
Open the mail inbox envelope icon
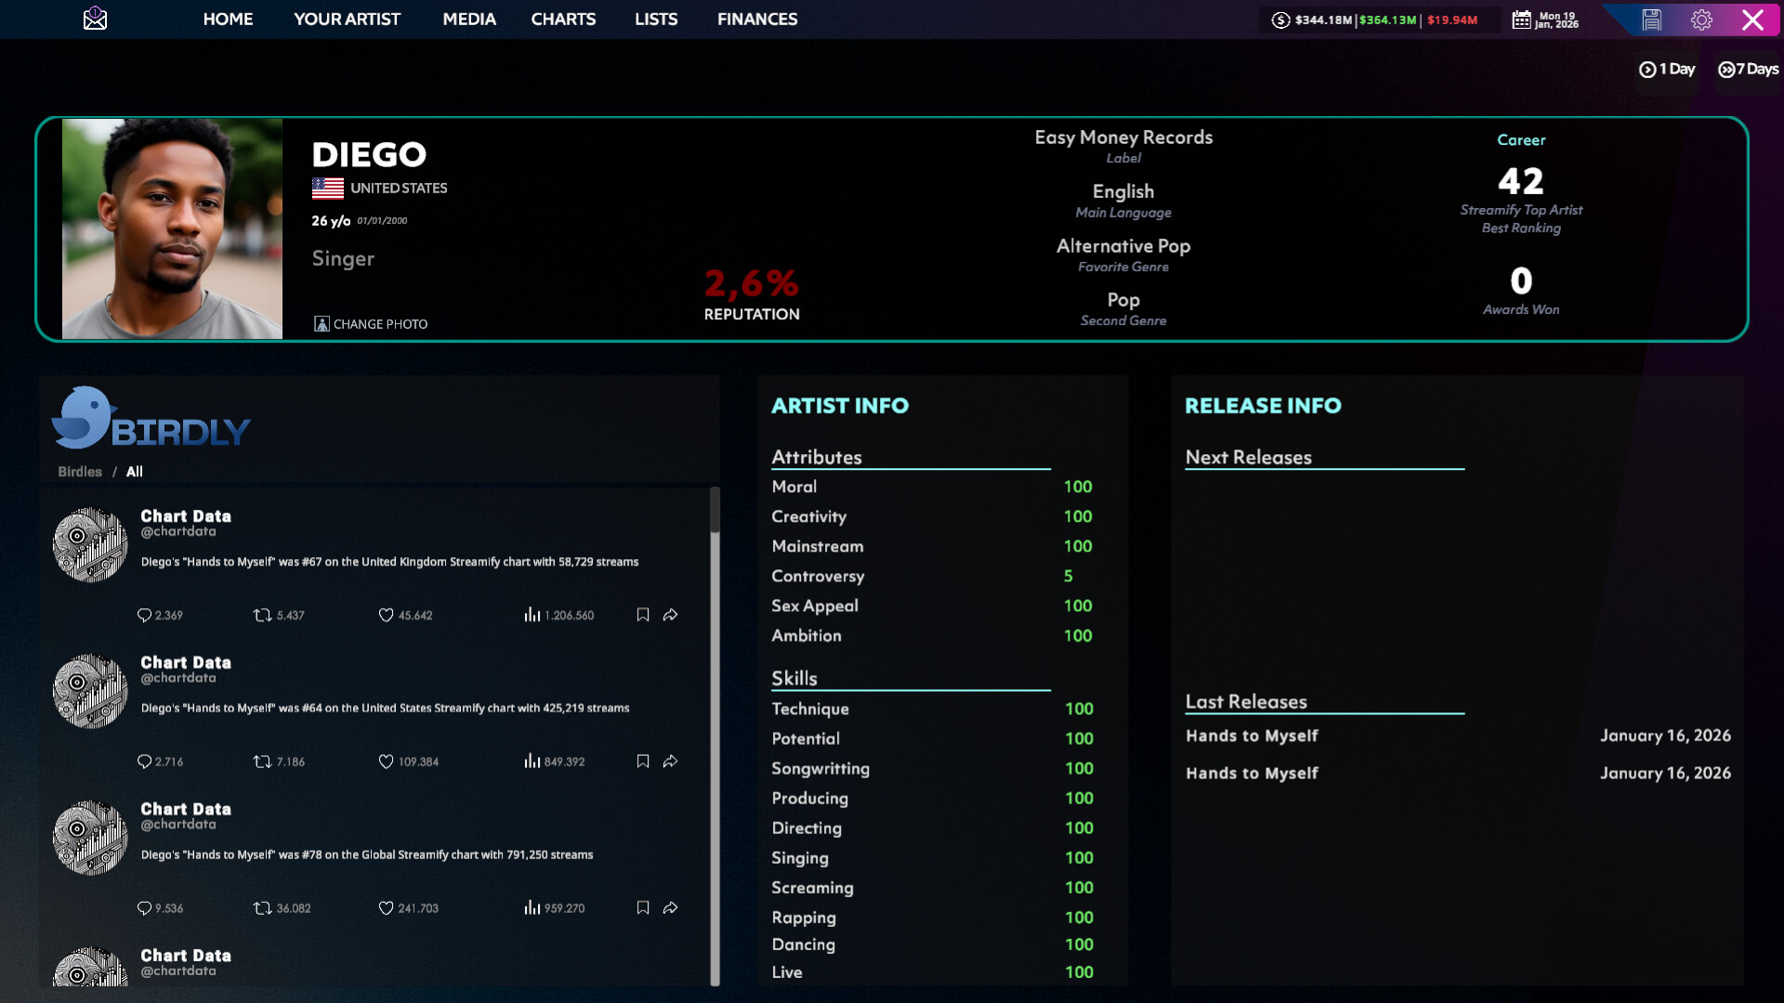(95, 19)
